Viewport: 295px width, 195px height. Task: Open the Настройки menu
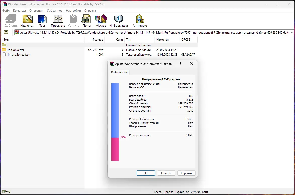point(73,11)
